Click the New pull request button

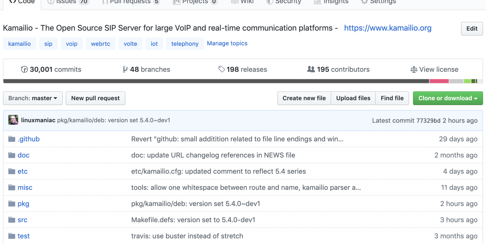click(95, 98)
